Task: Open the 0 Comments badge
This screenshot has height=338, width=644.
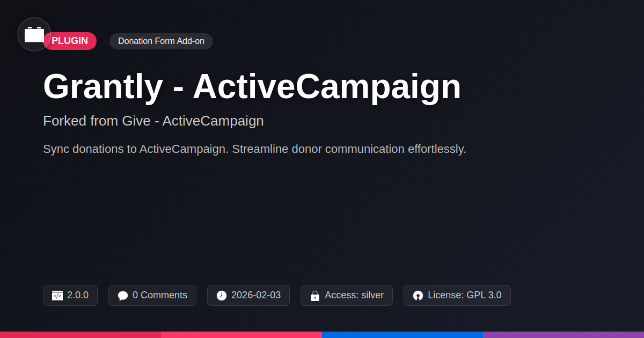Action: 152,296
